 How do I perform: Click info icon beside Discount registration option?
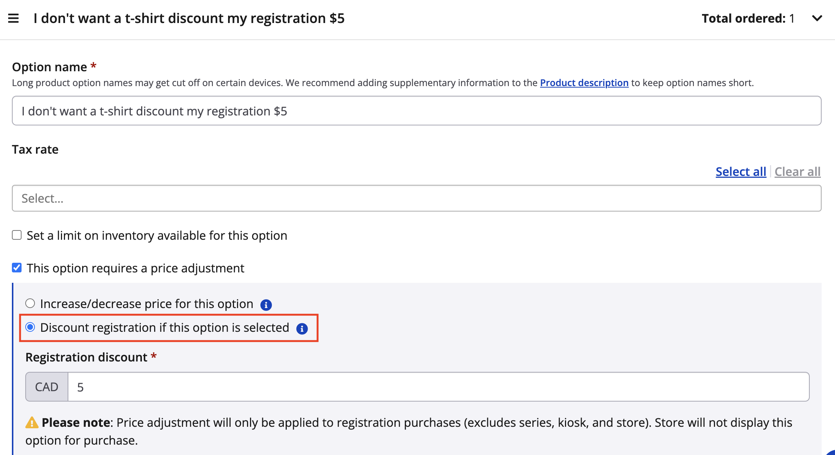(302, 329)
